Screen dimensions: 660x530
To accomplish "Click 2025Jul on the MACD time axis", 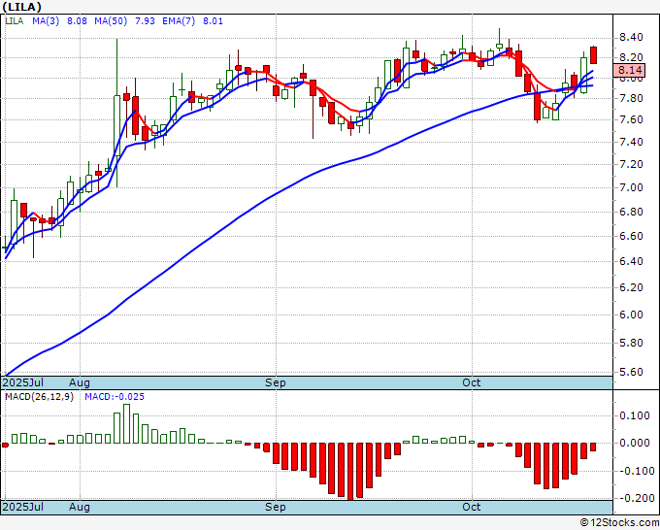I will click(x=23, y=507).
